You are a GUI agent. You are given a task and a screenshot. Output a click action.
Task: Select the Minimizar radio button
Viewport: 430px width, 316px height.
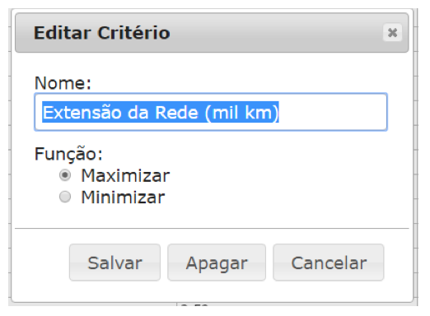pos(65,197)
